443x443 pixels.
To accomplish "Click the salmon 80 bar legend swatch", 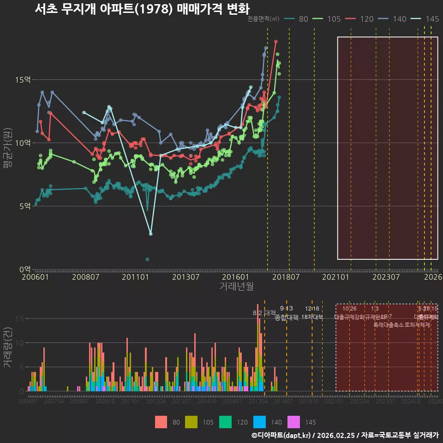I will click(161, 422).
